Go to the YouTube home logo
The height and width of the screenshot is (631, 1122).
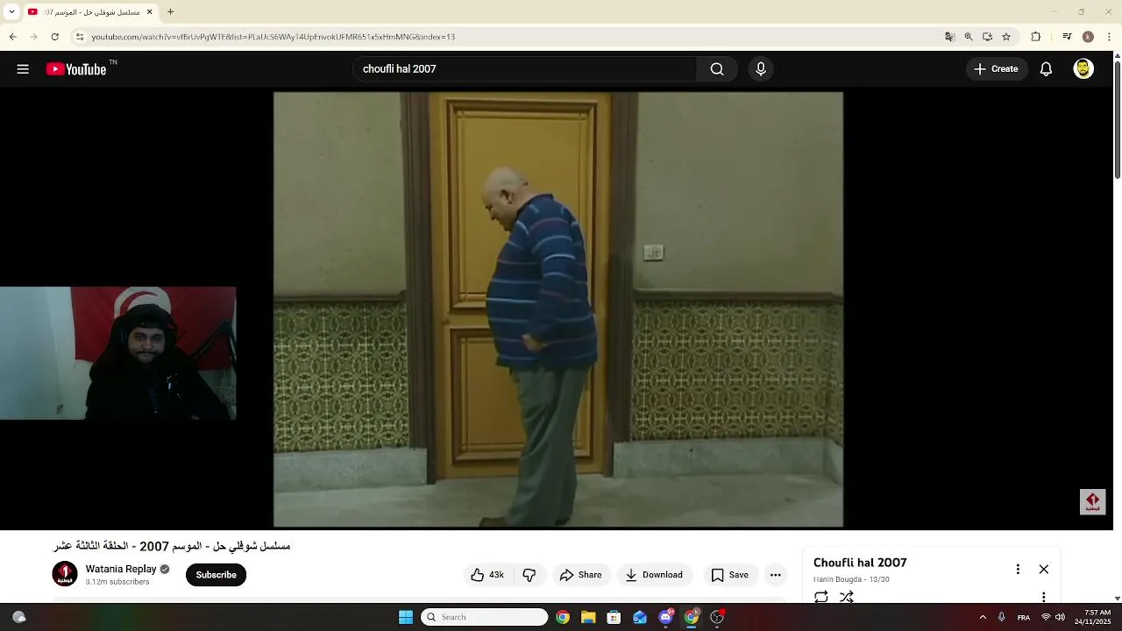pos(76,69)
